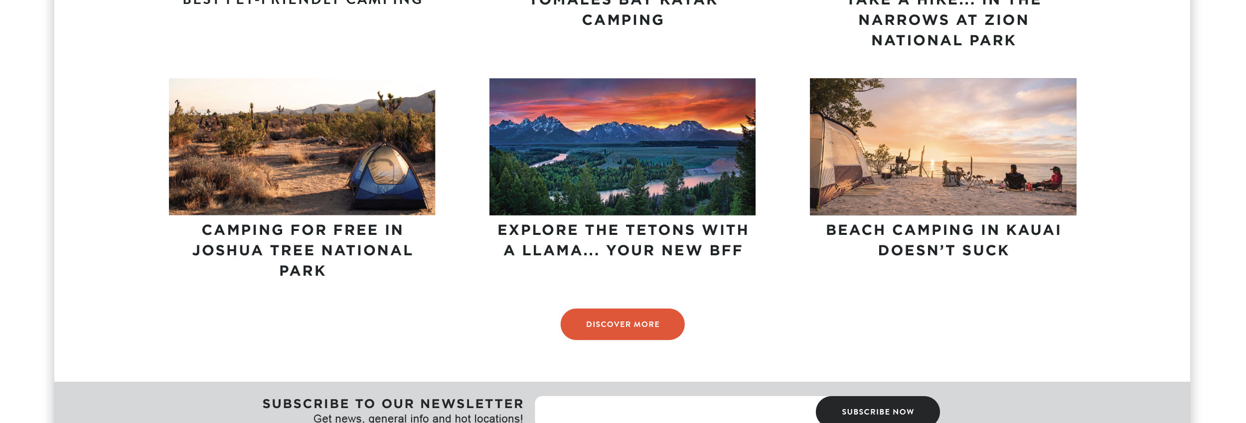Click the "Get news, general info" subtitle text
The image size is (1246, 423).
tap(420, 419)
